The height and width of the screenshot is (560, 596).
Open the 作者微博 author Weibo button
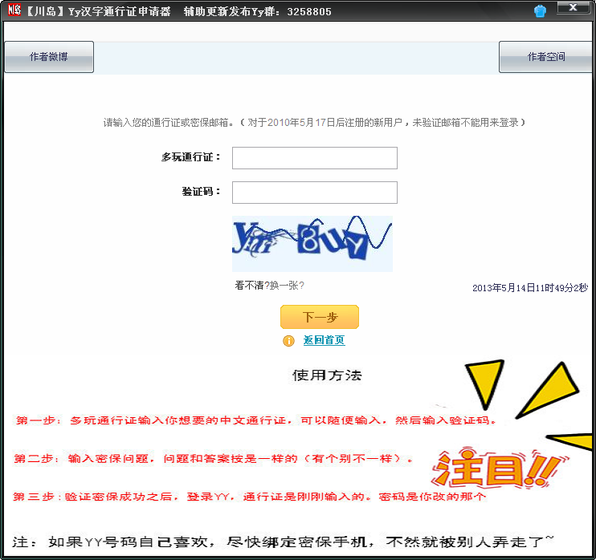pos(49,57)
